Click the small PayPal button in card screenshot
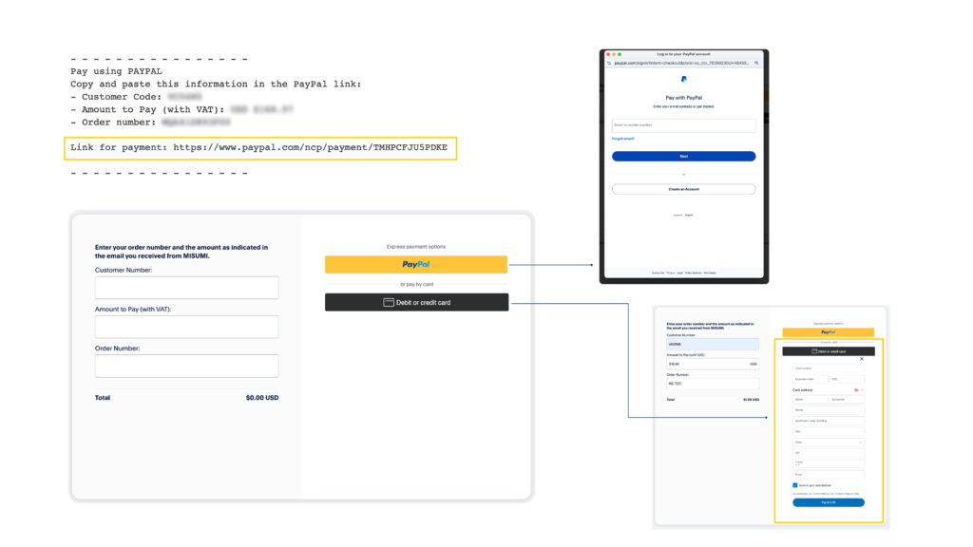 pyautogui.click(x=828, y=332)
